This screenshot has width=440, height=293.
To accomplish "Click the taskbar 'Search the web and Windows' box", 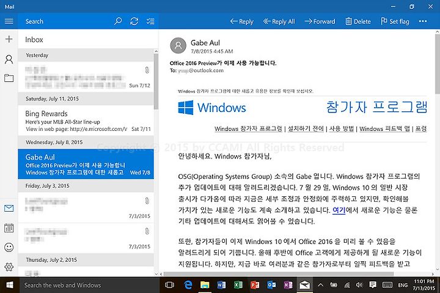I will pos(89,285).
